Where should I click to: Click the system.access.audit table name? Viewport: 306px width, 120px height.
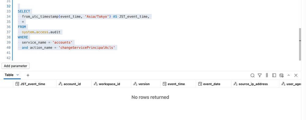click(x=41, y=32)
